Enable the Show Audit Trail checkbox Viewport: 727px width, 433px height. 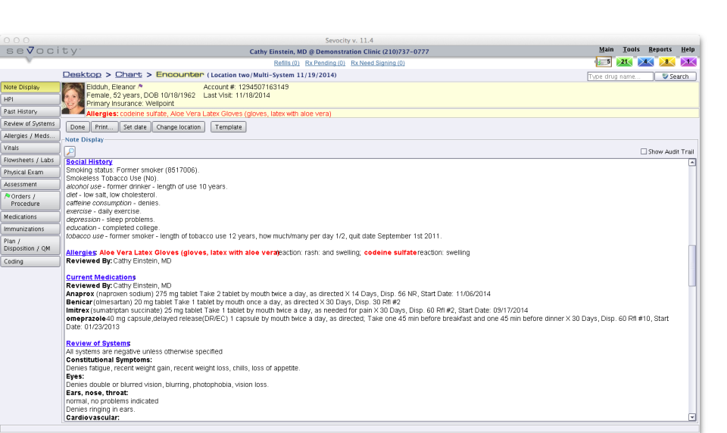pos(644,151)
